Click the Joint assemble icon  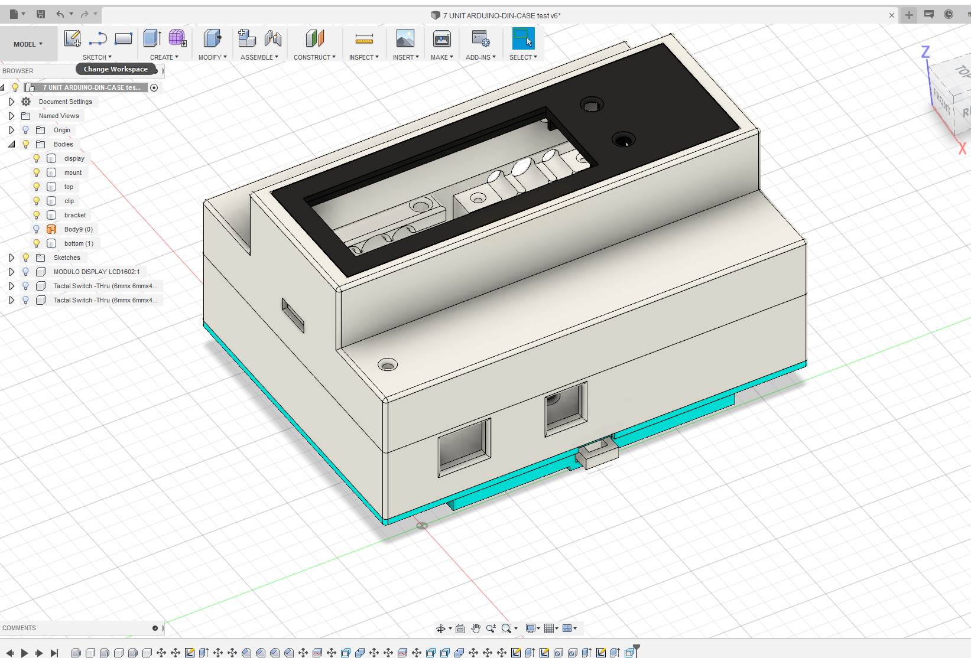272,38
